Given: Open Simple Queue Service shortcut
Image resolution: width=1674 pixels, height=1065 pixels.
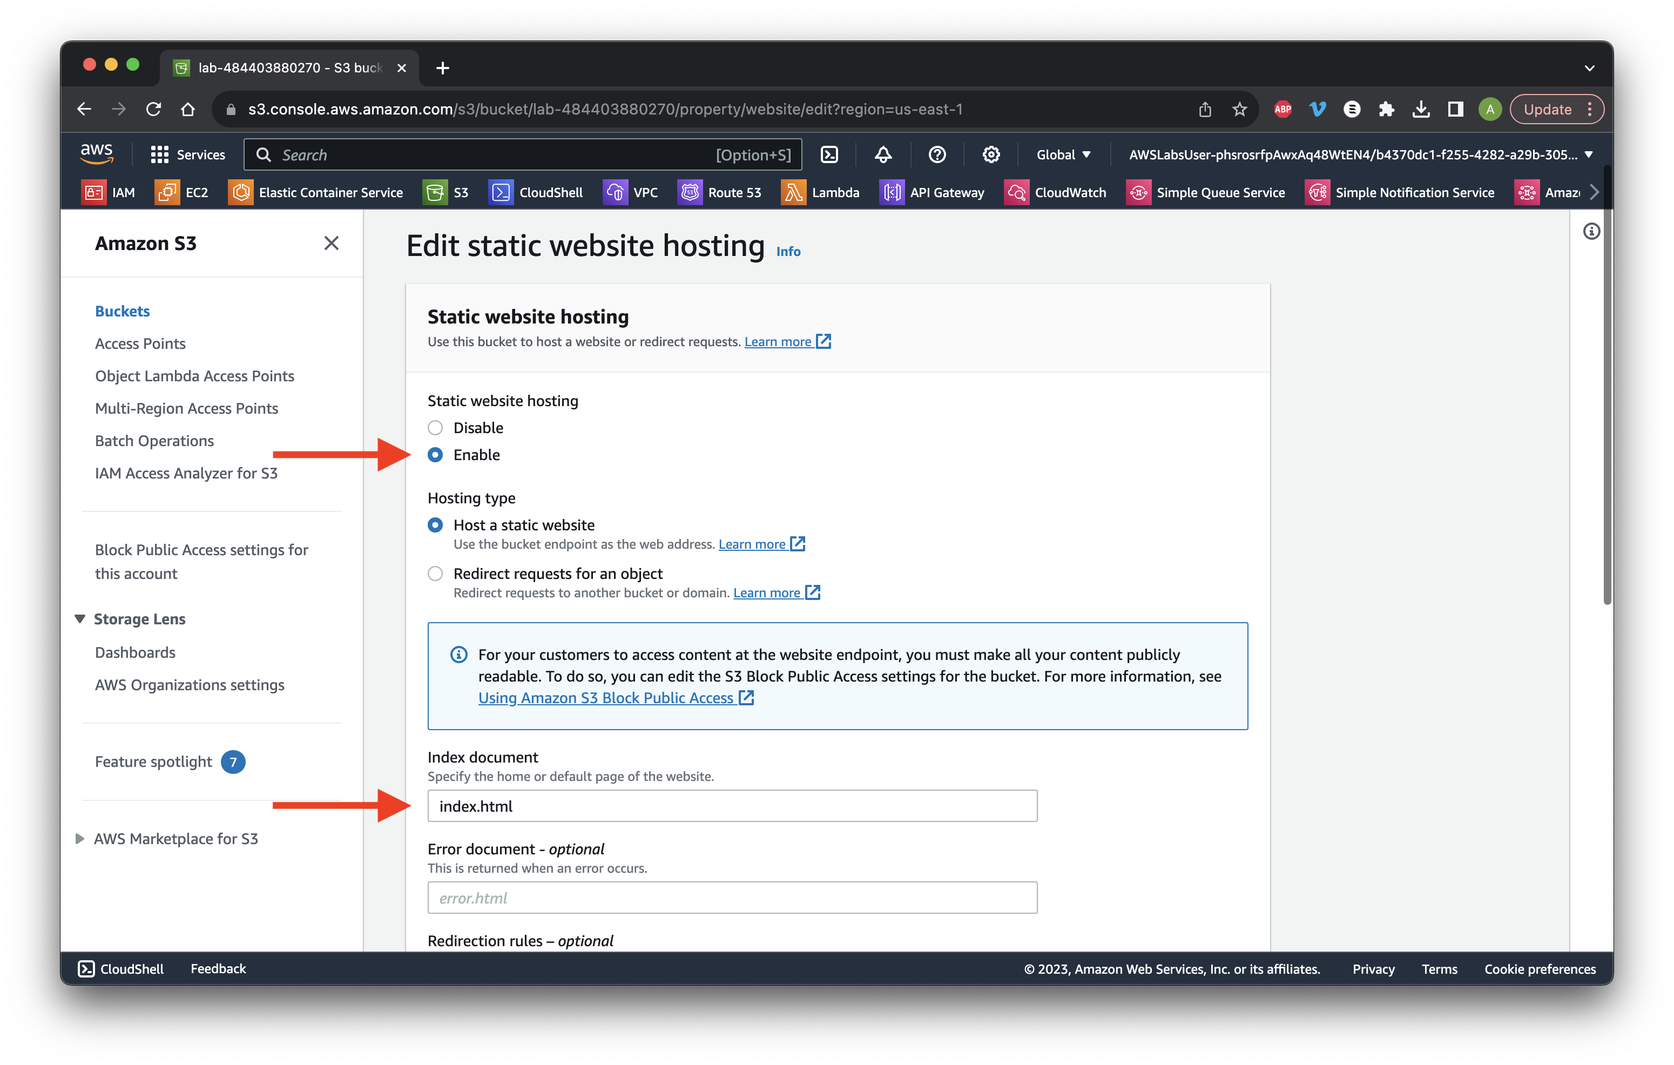Looking at the screenshot, I should [1205, 193].
